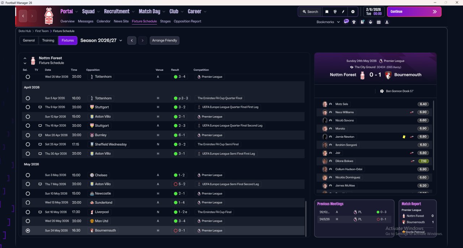Click the Nottm Forest club badge
This screenshot has width=463, height=248.
[x=48, y=16]
